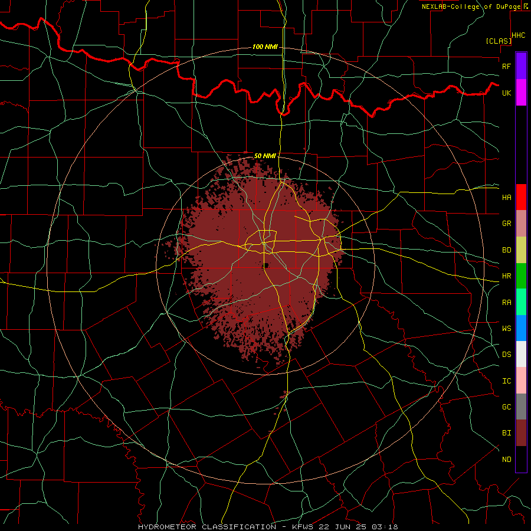This screenshot has height=531, width=531.
Task: Click the [CLAS] units label
Action: tap(499, 41)
